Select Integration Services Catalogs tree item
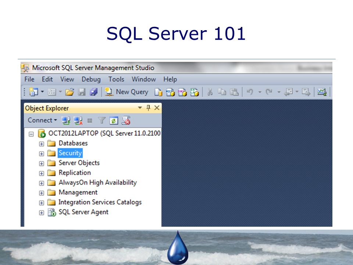This screenshot has height=265, width=353. point(100,202)
